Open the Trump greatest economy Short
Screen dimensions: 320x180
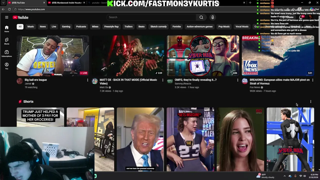[x=140, y=139]
